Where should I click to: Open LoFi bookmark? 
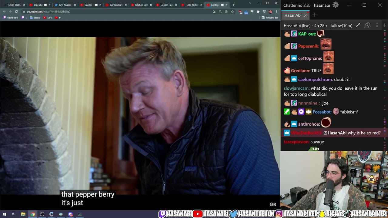(x=47, y=18)
